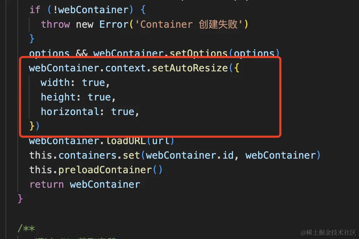The width and height of the screenshot is (359, 239).
Task: Click the loadURL method call
Action: (x=126, y=141)
